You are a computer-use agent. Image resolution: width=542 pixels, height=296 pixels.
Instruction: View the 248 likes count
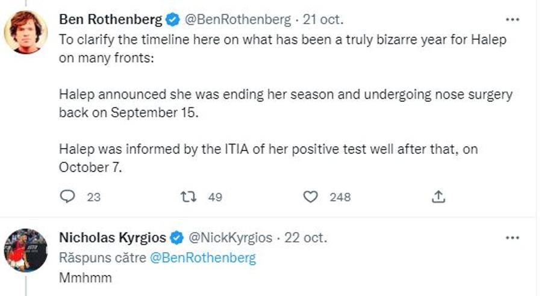coord(340,197)
